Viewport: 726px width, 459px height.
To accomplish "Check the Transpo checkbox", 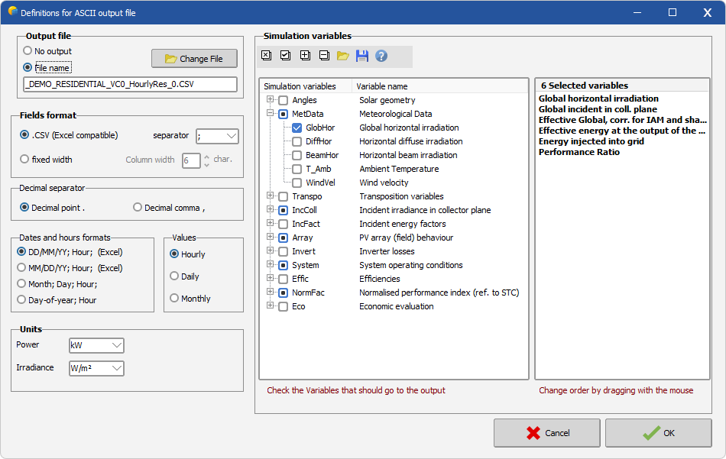I will tap(284, 196).
